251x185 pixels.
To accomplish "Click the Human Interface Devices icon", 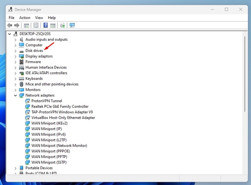I will pyautogui.click(x=22, y=68).
